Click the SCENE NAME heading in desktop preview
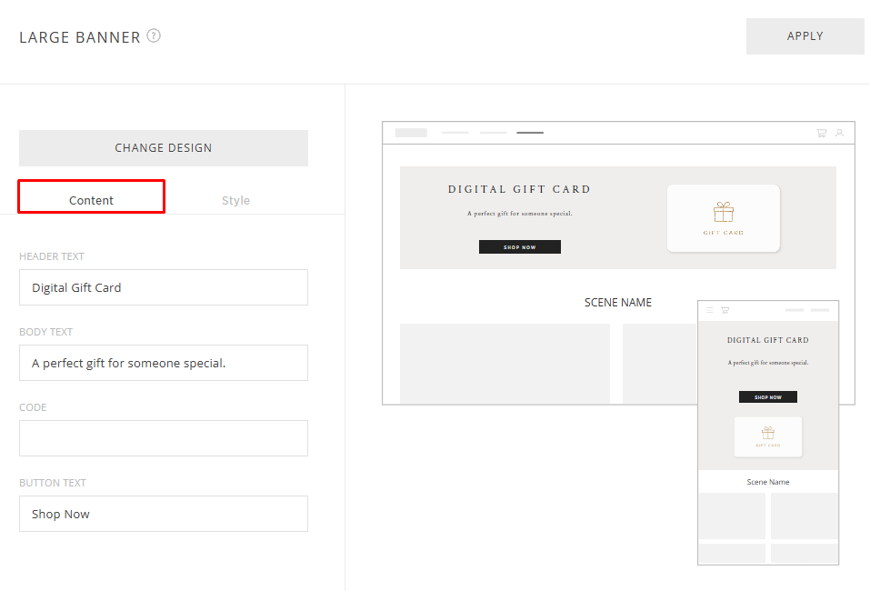 click(x=618, y=303)
